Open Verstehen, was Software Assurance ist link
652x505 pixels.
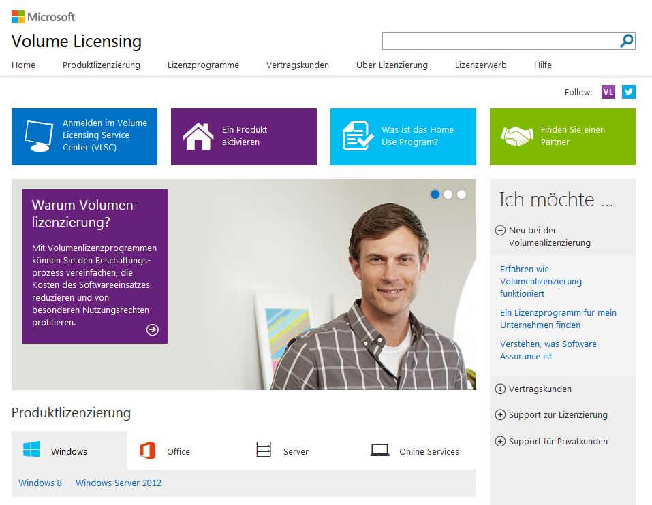pyautogui.click(x=548, y=350)
